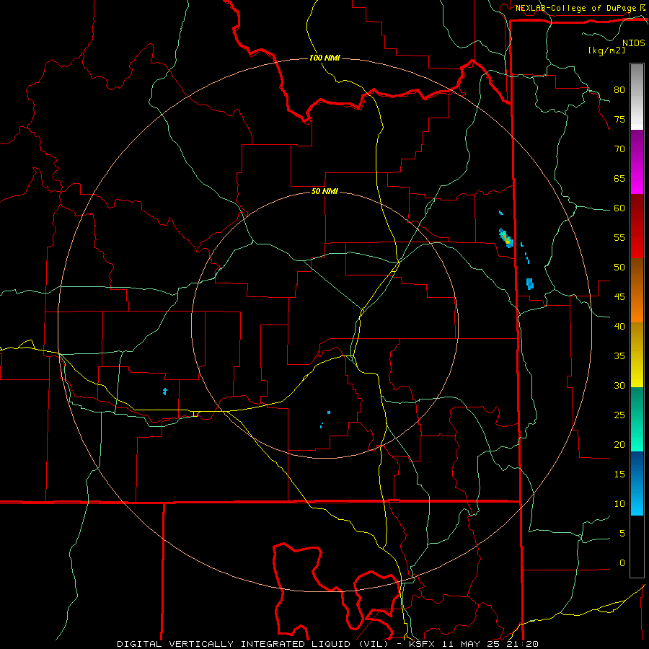Select the NEXLAB-College of DuPage credit text
The width and height of the screenshot is (649, 649).
pos(580,8)
